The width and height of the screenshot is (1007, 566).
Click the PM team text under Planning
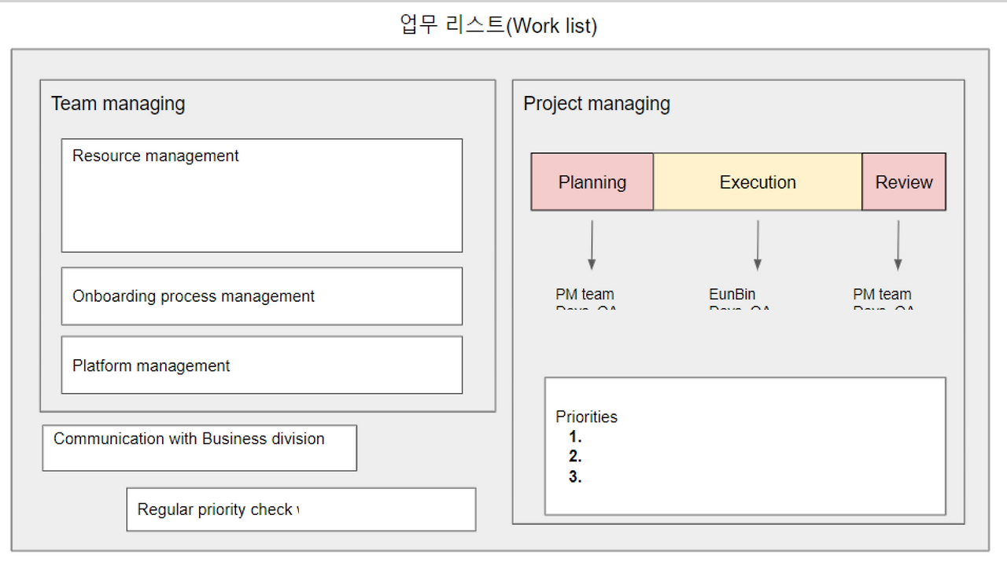tap(585, 295)
